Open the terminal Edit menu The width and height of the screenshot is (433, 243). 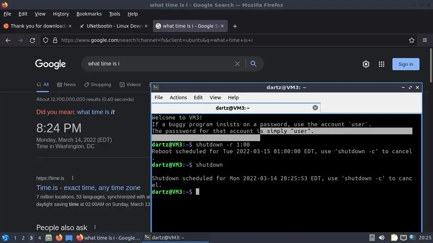click(198, 97)
